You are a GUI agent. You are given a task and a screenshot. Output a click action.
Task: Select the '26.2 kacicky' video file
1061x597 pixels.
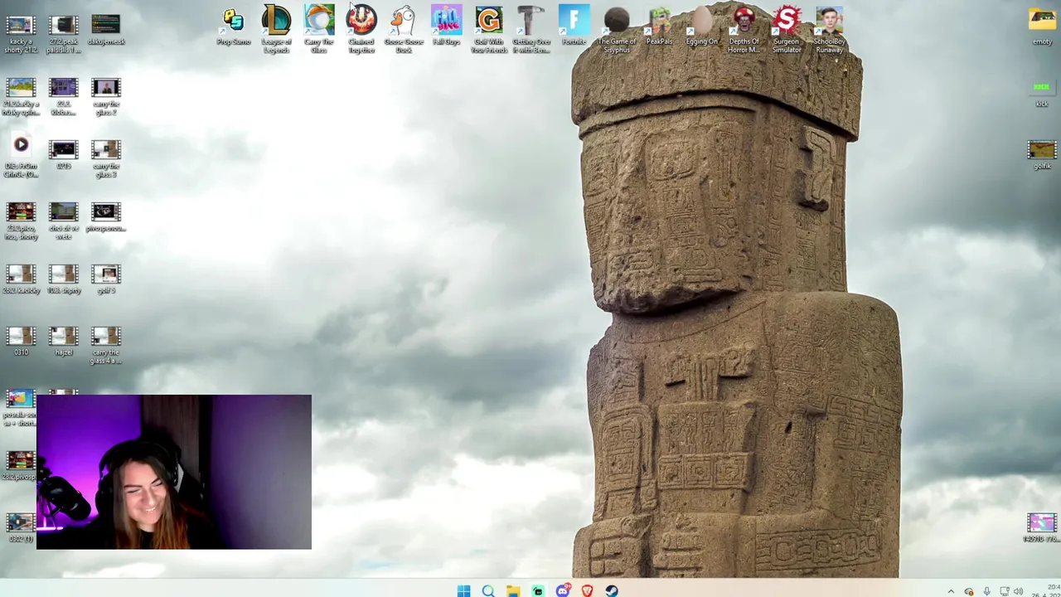pyautogui.click(x=21, y=279)
